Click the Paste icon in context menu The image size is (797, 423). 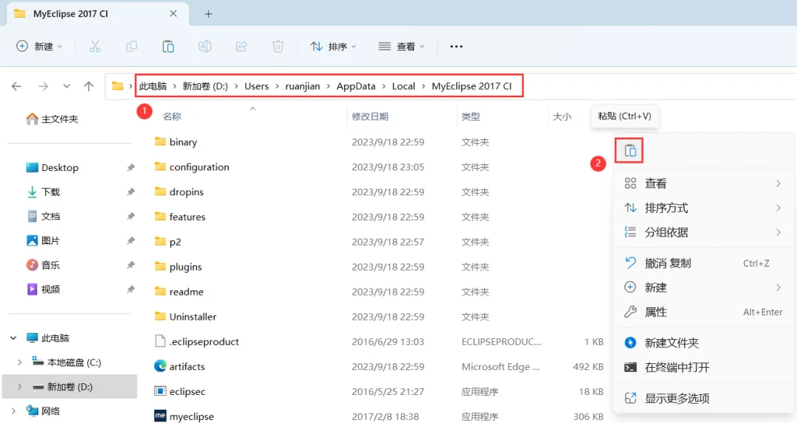click(x=629, y=151)
